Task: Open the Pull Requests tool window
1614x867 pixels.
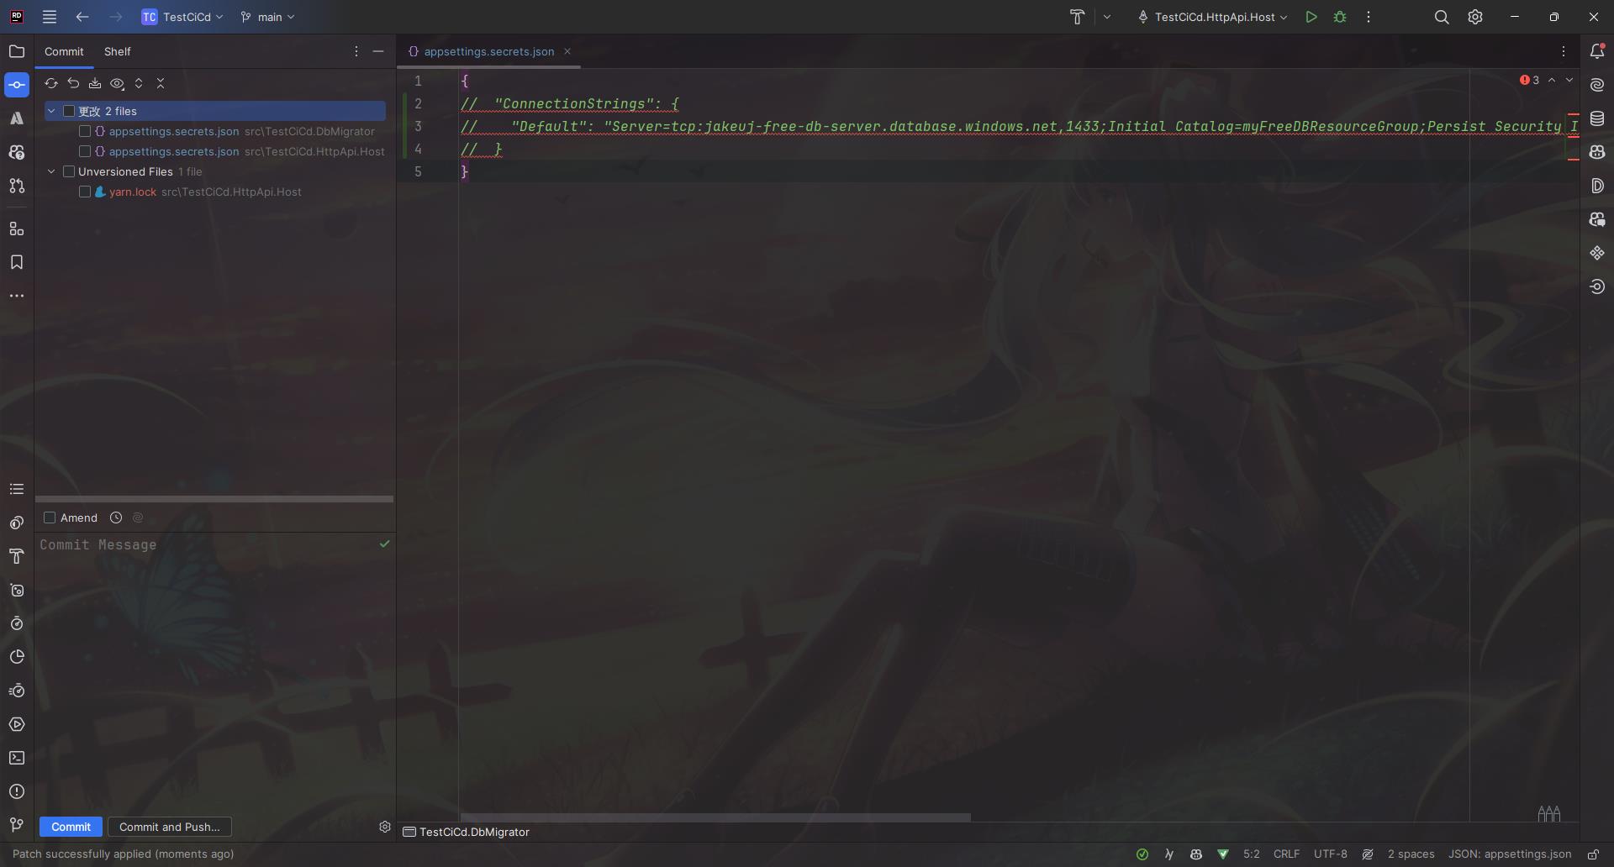Action: [x=16, y=187]
